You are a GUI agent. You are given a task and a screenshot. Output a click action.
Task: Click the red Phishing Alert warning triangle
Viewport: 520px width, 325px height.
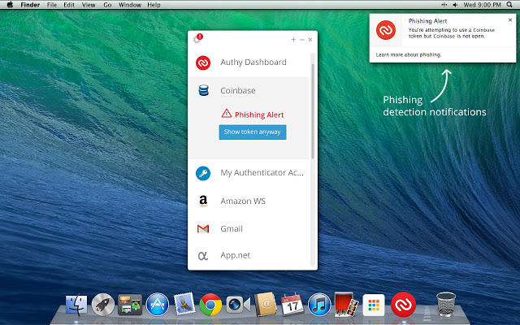(x=227, y=114)
